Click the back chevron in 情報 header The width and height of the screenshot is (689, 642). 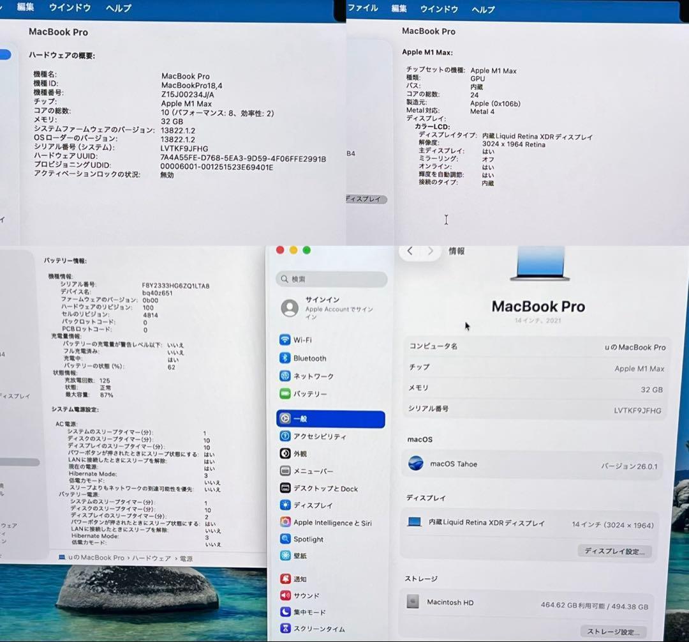coord(410,251)
